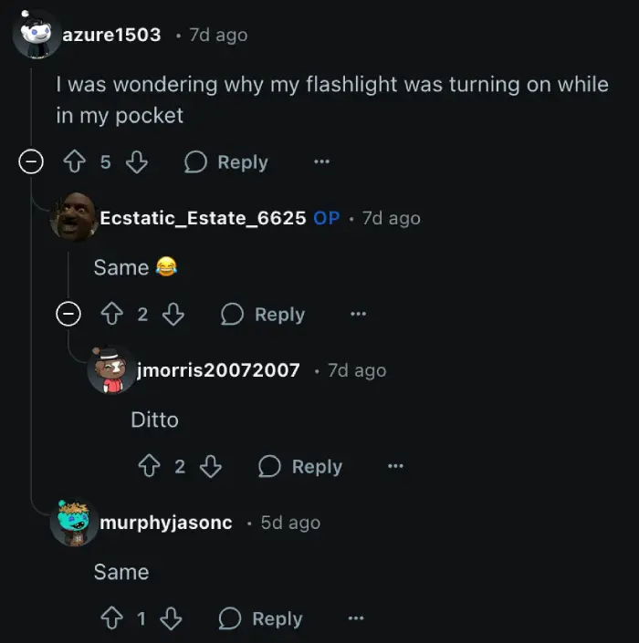Open azure1503's user profile link
Image resolution: width=639 pixels, height=643 pixels.
[111, 35]
